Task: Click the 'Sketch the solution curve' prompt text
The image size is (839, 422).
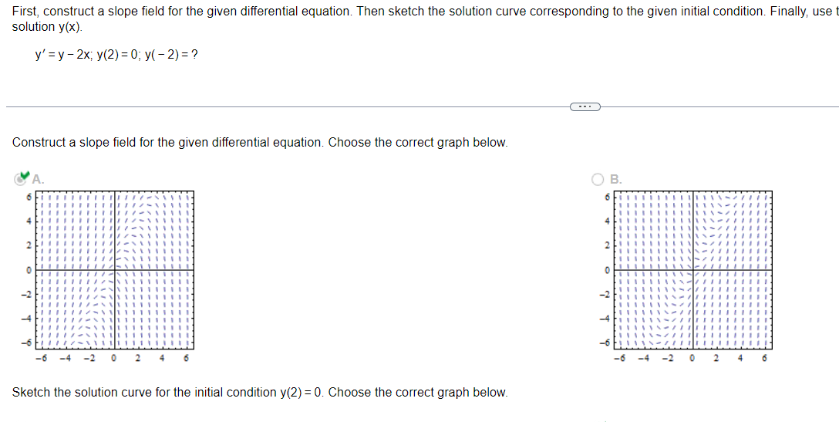Action: tap(260, 393)
